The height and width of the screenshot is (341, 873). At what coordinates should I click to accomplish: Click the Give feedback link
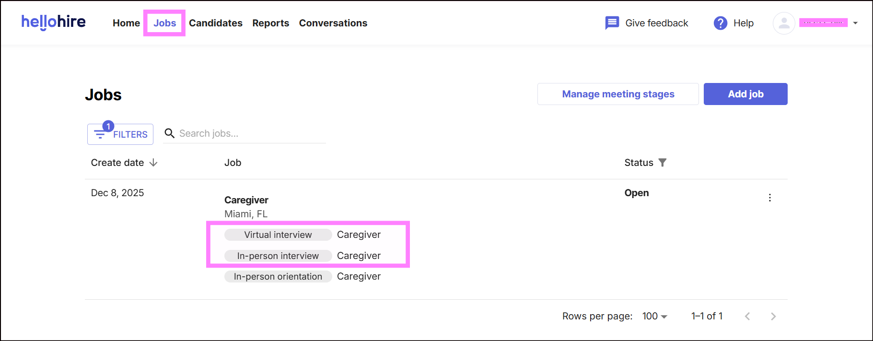point(656,23)
